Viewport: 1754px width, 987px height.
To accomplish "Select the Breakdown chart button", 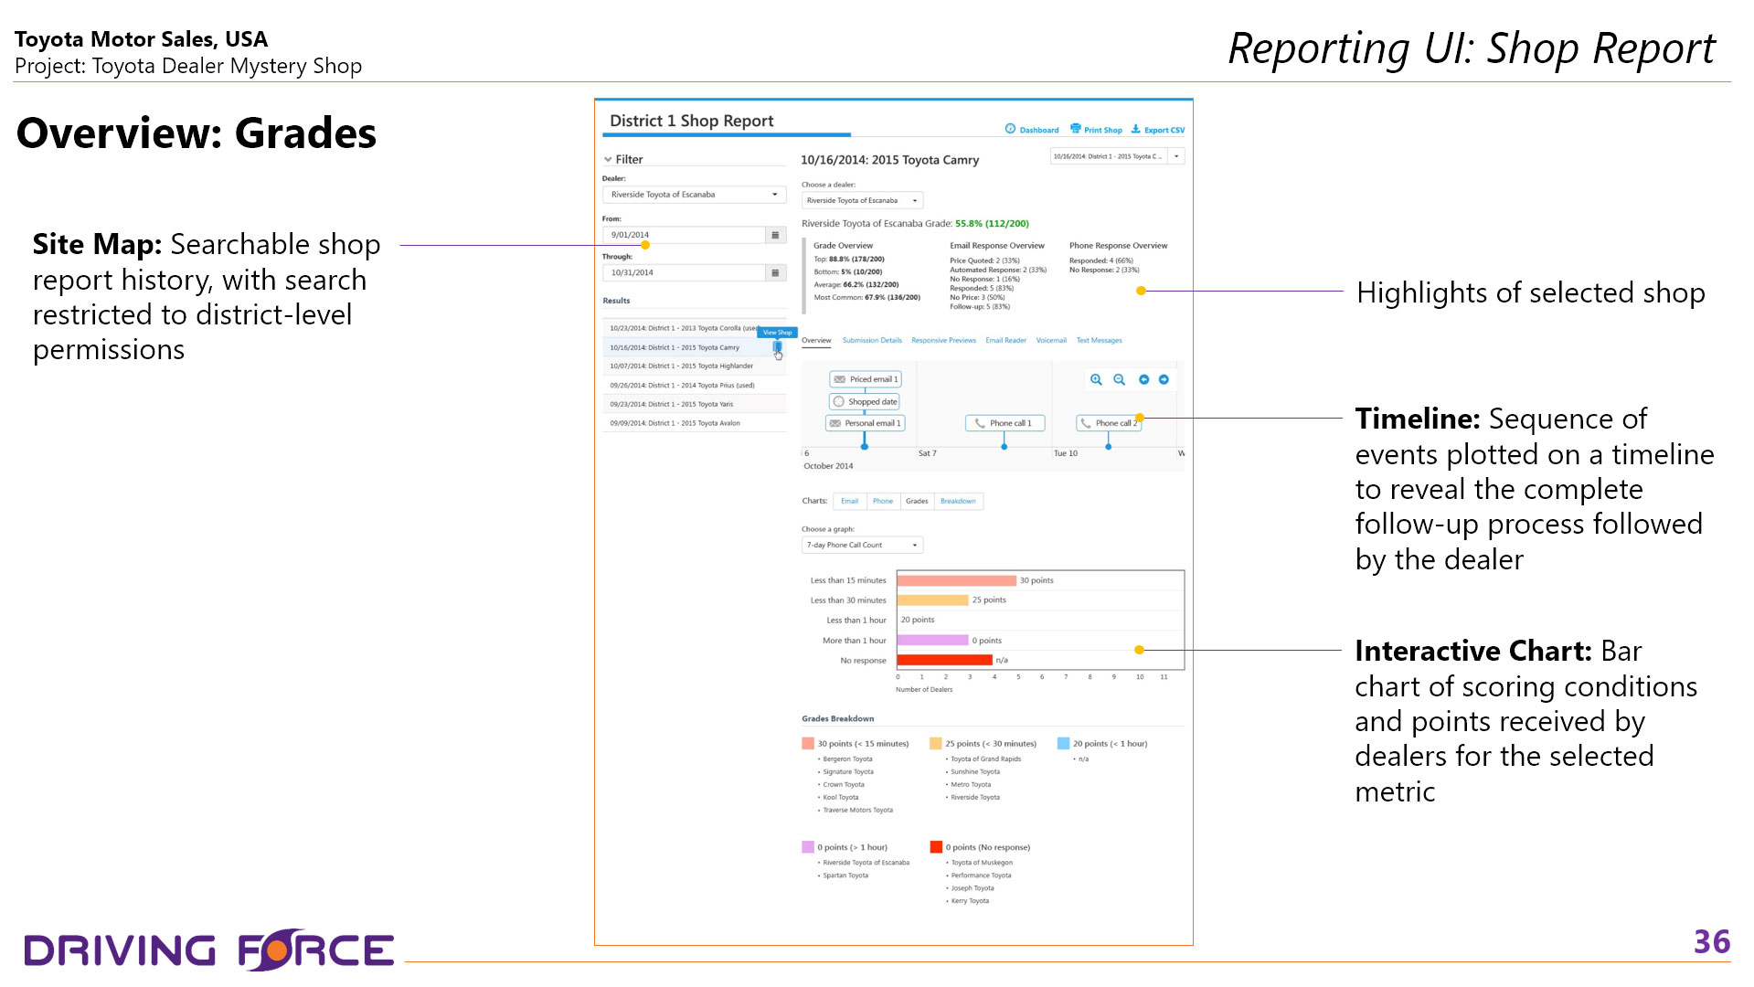I will click(x=958, y=501).
